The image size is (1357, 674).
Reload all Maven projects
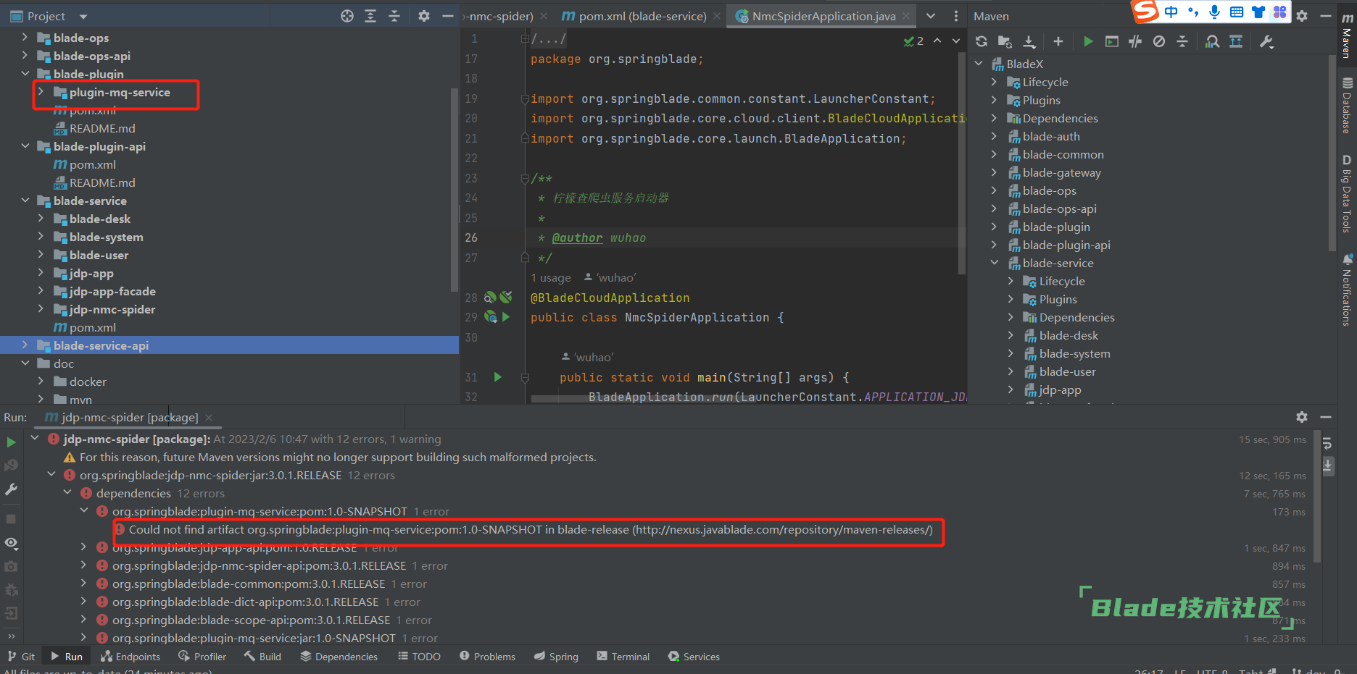click(x=982, y=41)
